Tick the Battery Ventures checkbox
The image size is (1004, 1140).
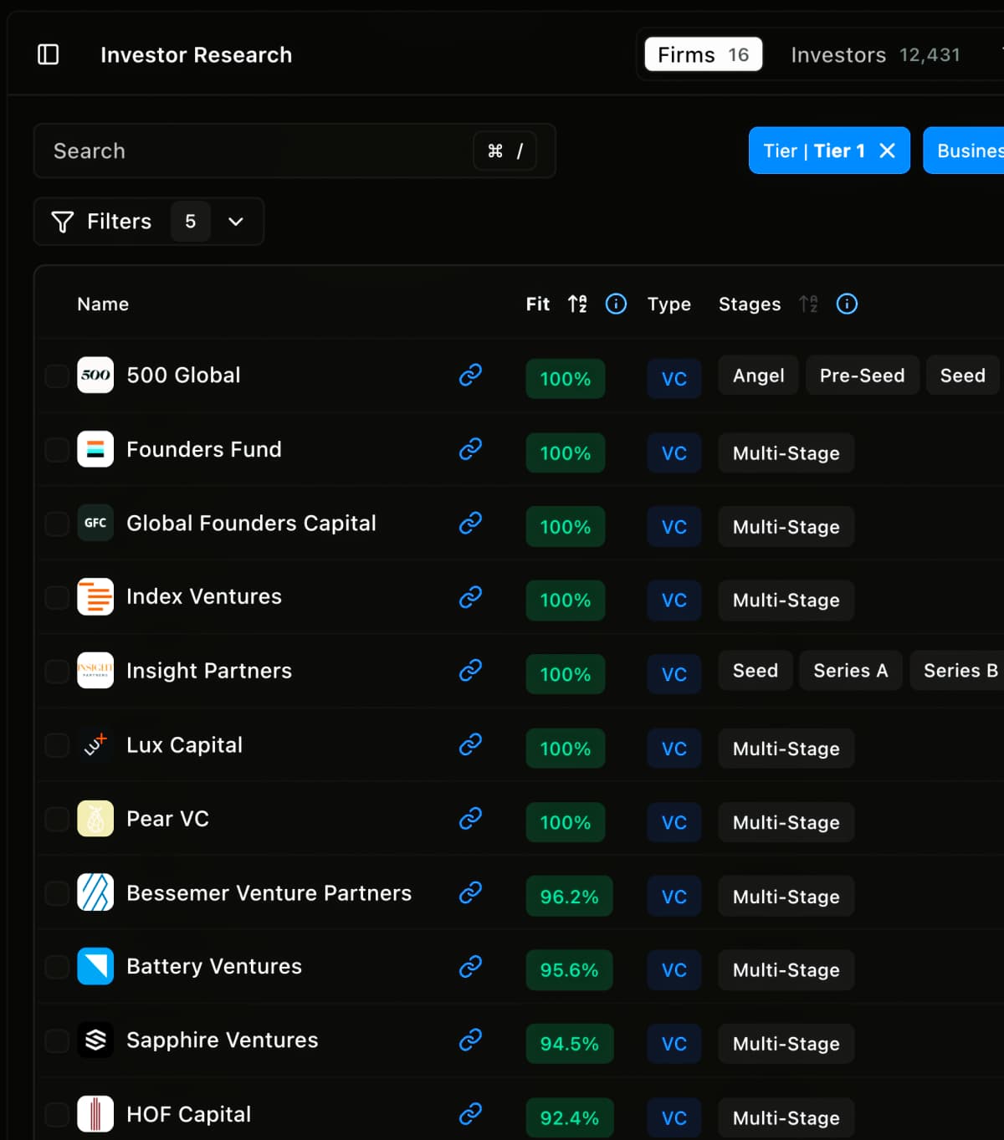tap(57, 967)
